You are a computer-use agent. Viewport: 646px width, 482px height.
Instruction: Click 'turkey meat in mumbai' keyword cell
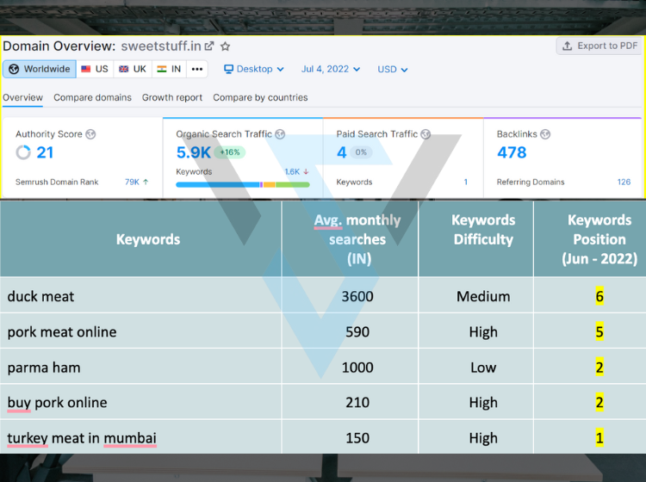click(140, 437)
